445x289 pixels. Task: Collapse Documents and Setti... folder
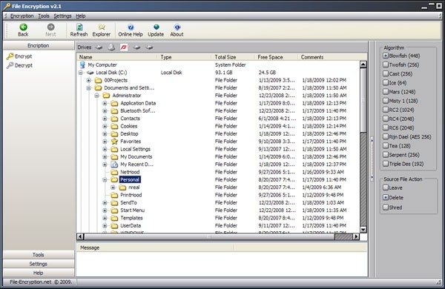(x=89, y=88)
